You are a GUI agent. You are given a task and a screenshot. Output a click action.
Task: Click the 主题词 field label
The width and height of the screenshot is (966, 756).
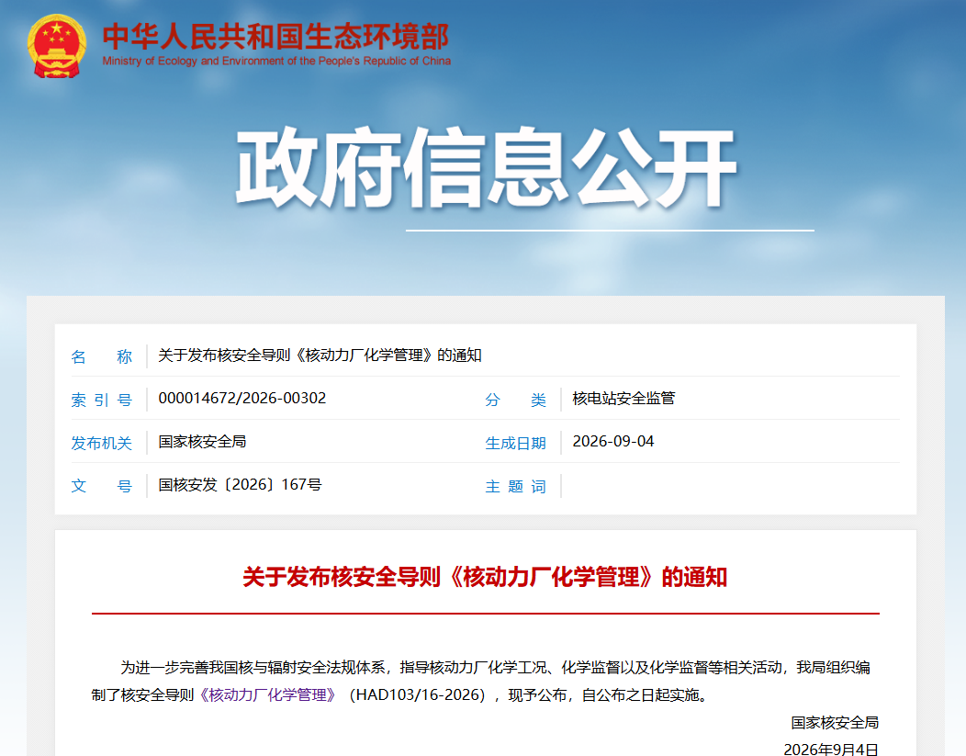coord(515,486)
